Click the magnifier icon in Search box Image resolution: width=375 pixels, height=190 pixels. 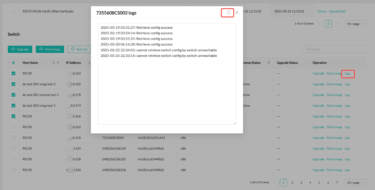(x=307, y=49)
